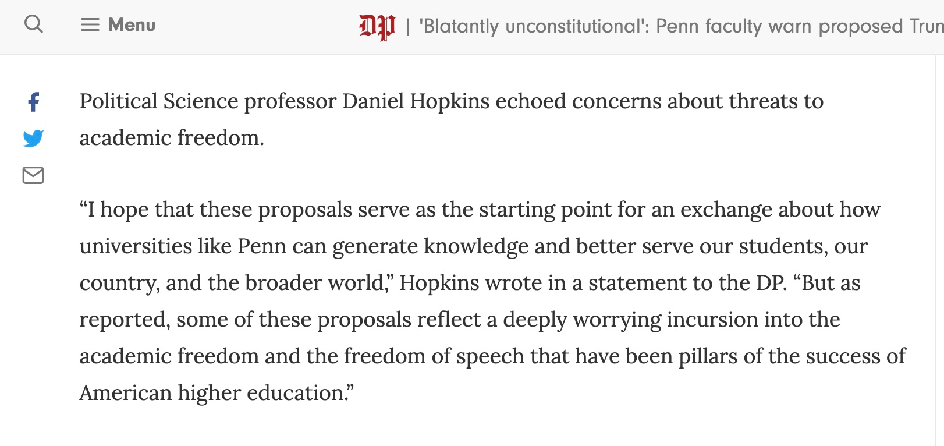This screenshot has width=944, height=446.
Task: Open the Menu label
Action: coord(132,25)
